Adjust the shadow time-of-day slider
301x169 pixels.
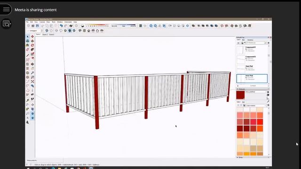(x=123, y=25)
